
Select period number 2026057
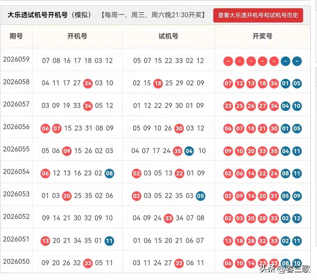[16, 104]
